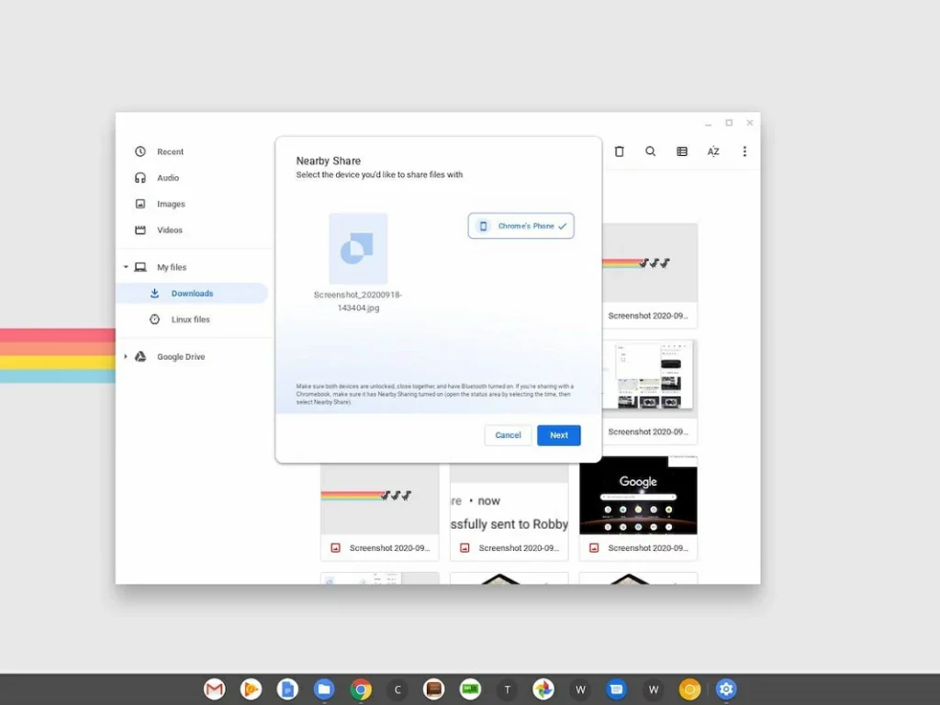
Task: Expand the Google Drive tree arrow
Action: coord(126,357)
